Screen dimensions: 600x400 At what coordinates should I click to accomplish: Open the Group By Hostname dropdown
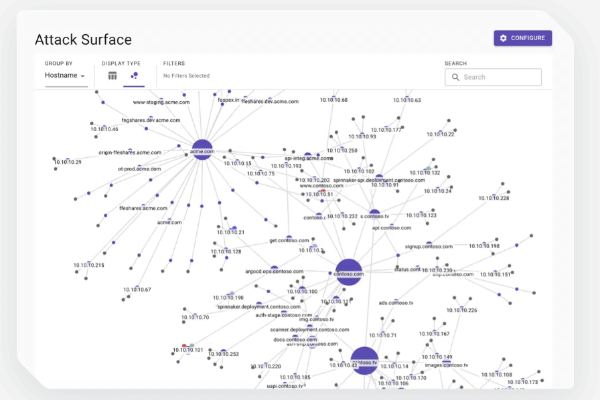pyautogui.click(x=65, y=76)
